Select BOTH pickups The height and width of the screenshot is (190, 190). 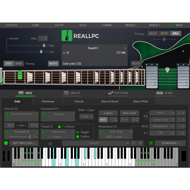click(x=164, y=33)
